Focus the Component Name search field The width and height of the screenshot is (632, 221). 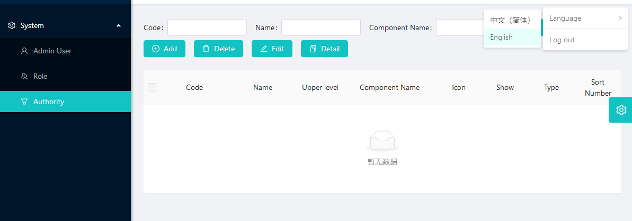point(460,27)
